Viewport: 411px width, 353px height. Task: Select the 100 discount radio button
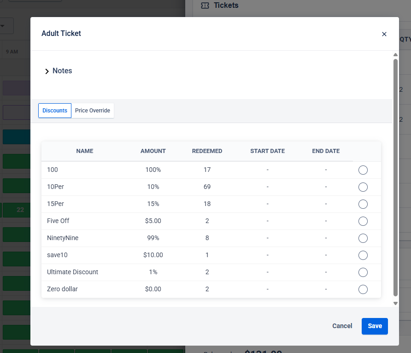pos(363,170)
